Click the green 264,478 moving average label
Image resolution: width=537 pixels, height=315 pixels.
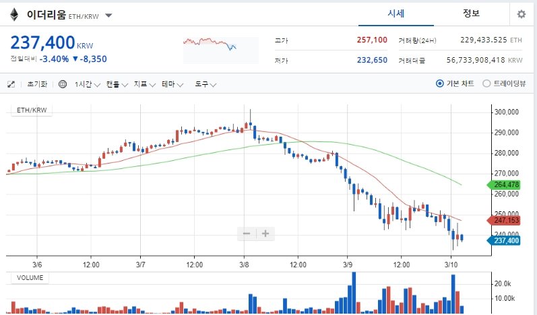tap(504, 184)
